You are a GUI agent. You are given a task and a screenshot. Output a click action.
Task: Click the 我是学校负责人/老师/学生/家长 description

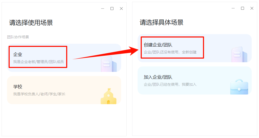pyautogui.click(x=39, y=94)
